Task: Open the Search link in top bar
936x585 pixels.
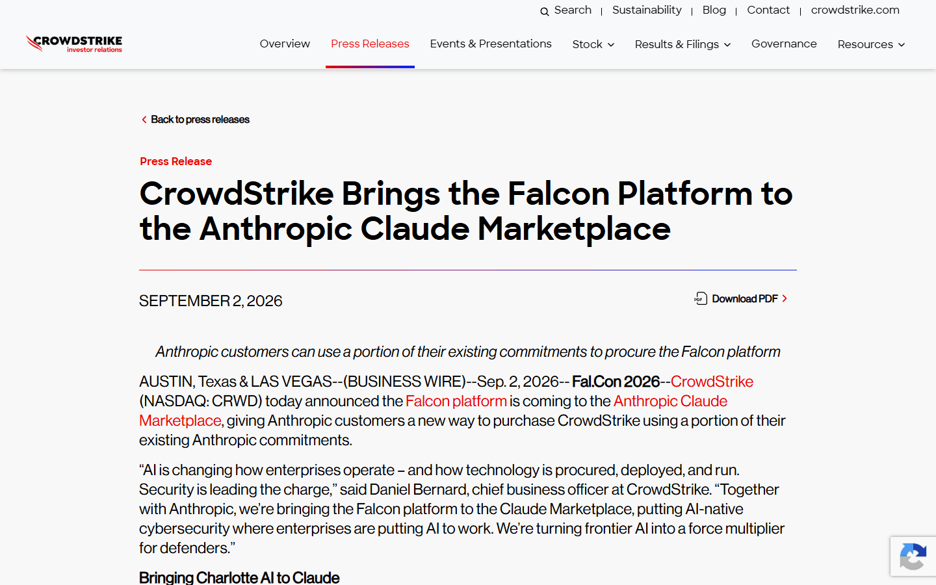Action: click(573, 10)
